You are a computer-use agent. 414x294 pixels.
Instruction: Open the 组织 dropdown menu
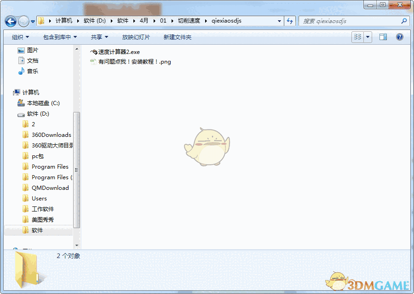(20, 37)
